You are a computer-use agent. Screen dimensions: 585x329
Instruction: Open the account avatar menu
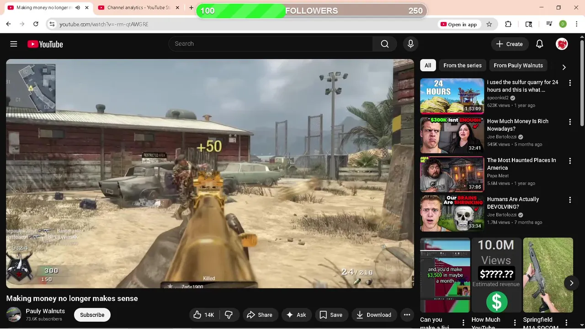[562, 44]
